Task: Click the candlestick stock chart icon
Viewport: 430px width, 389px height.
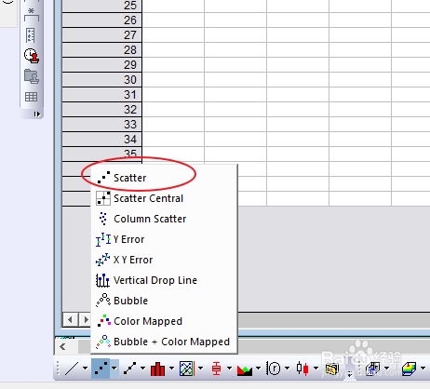Action: coord(302,369)
